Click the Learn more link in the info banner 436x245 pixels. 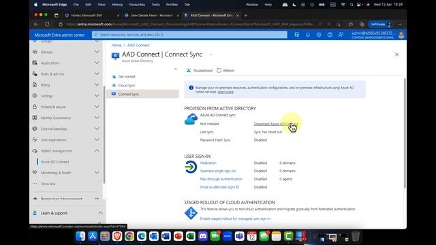point(225,92)
